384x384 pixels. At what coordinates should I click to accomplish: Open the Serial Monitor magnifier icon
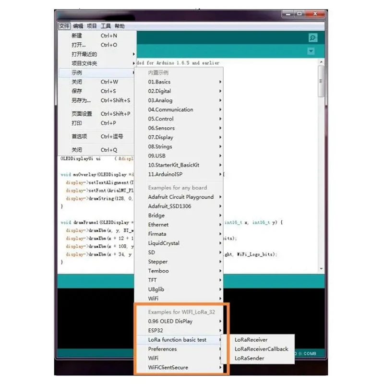pyautogui.click(x=313, y=38)
